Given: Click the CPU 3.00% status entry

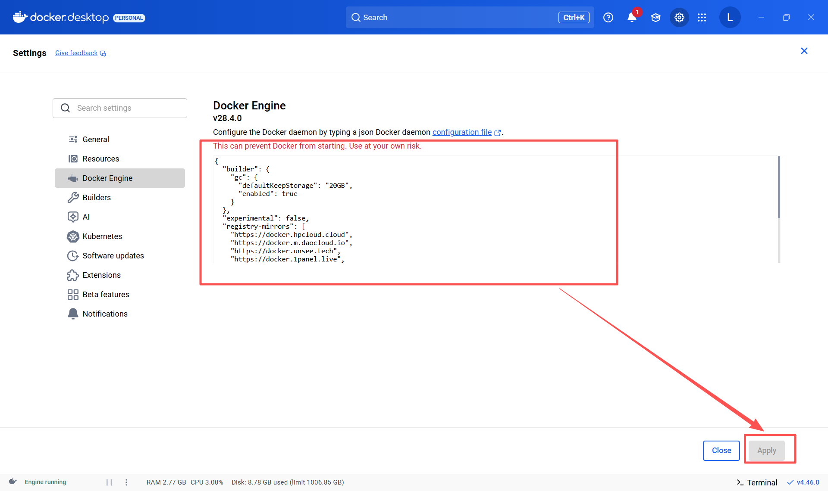Looking at the screenshot, I should pos(207,482).
